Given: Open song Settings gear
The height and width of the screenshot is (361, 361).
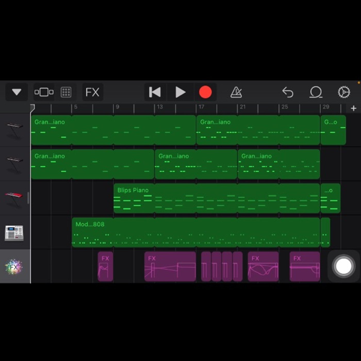Looking at the screenshot, I should coord(344,92).
